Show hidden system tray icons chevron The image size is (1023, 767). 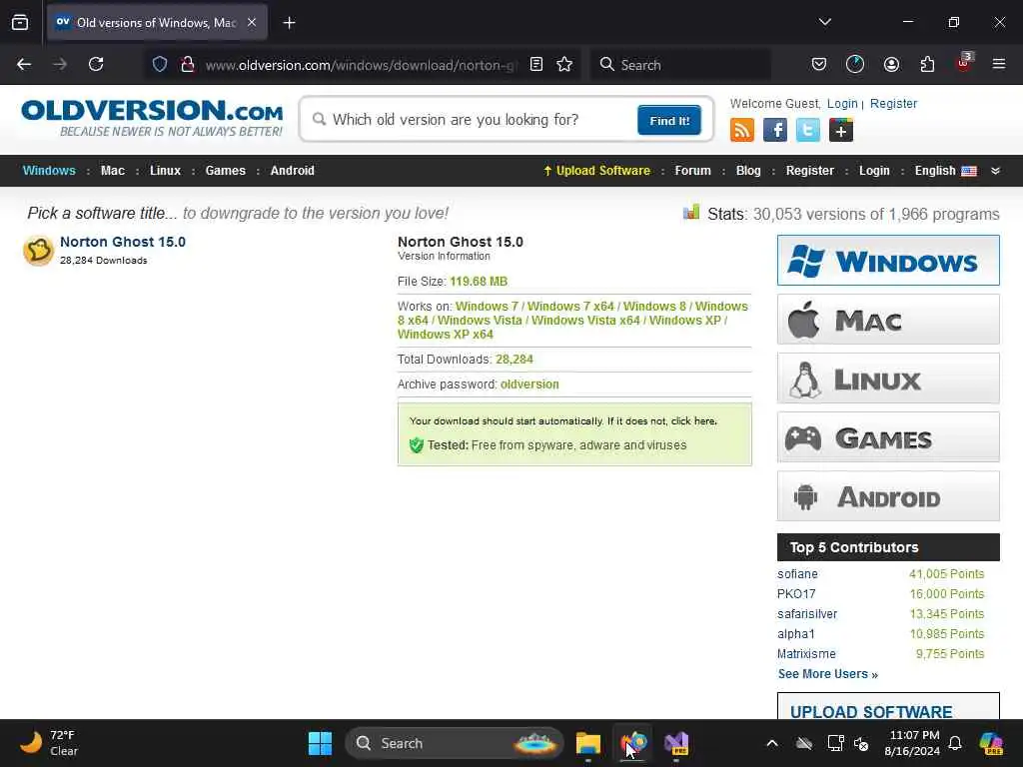point(772,743)
